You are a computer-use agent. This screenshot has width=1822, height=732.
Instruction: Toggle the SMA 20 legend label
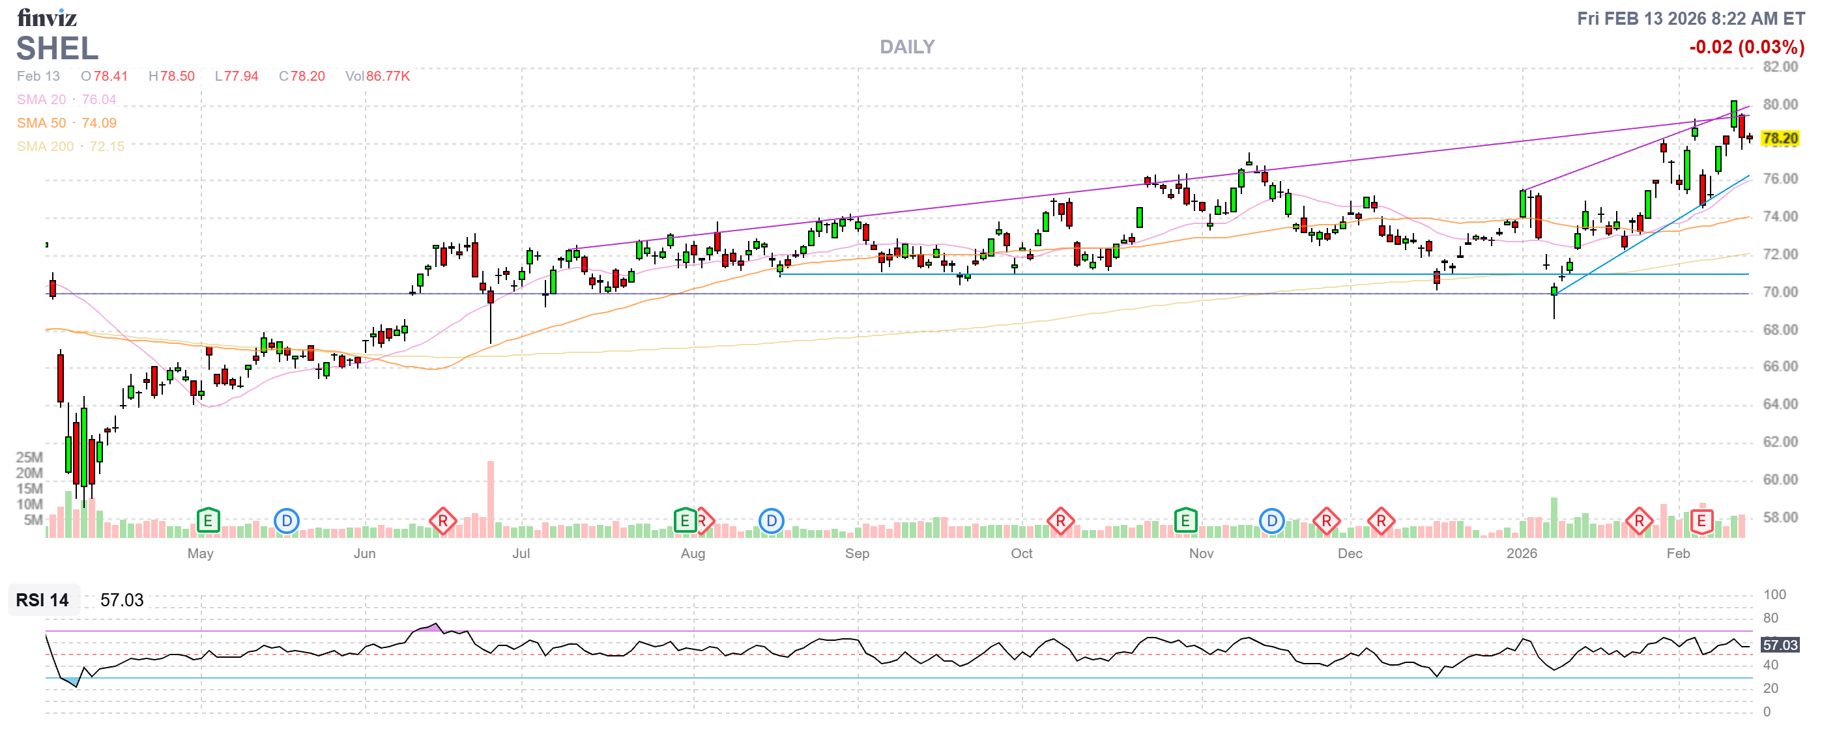tap(41, 100)
